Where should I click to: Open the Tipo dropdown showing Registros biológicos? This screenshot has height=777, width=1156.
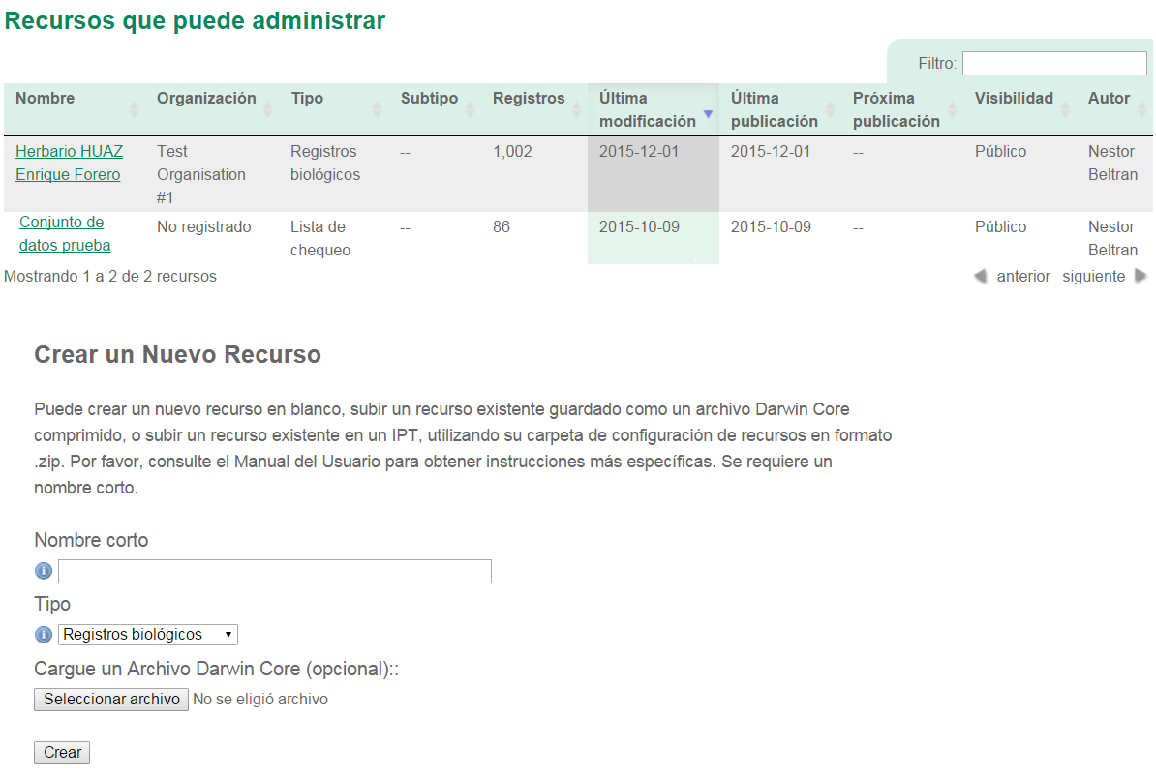click(147, 635)
